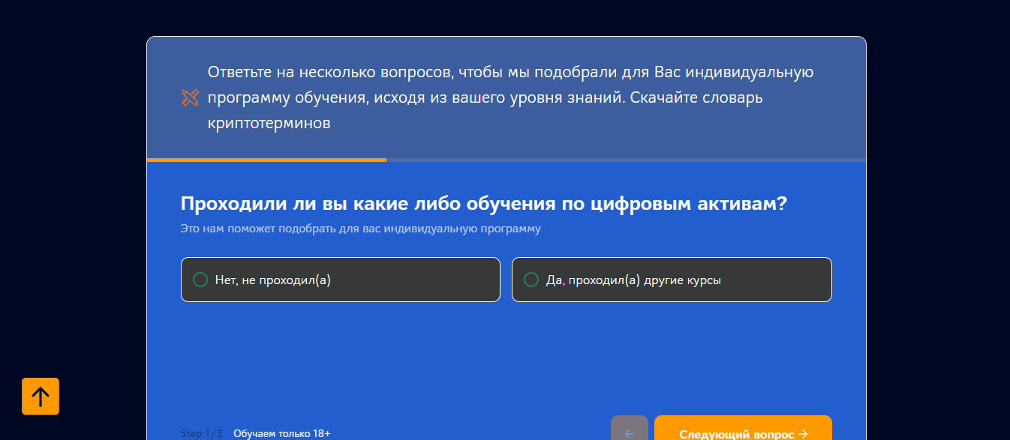The image size is (1010, 440).
Task: Choose the Да, проходил(а) другие курсы answer card
Action: tap(672, 280)
